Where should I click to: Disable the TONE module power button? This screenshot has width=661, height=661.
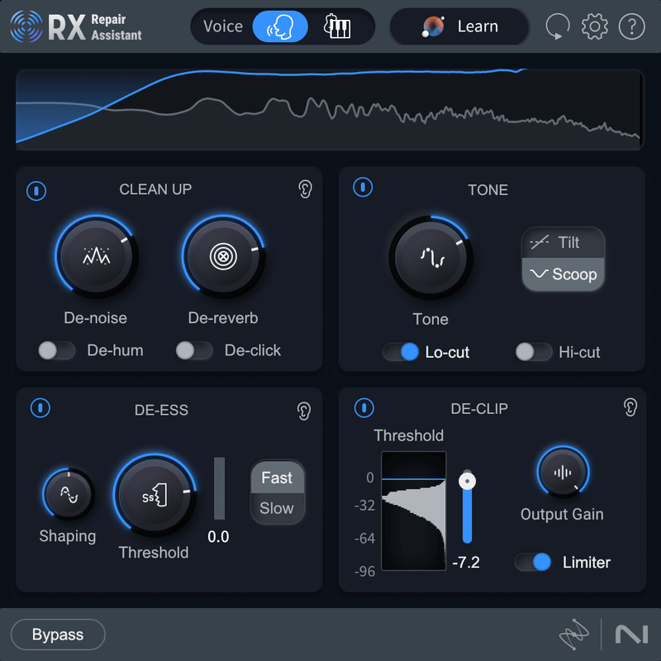coord(364,188)
